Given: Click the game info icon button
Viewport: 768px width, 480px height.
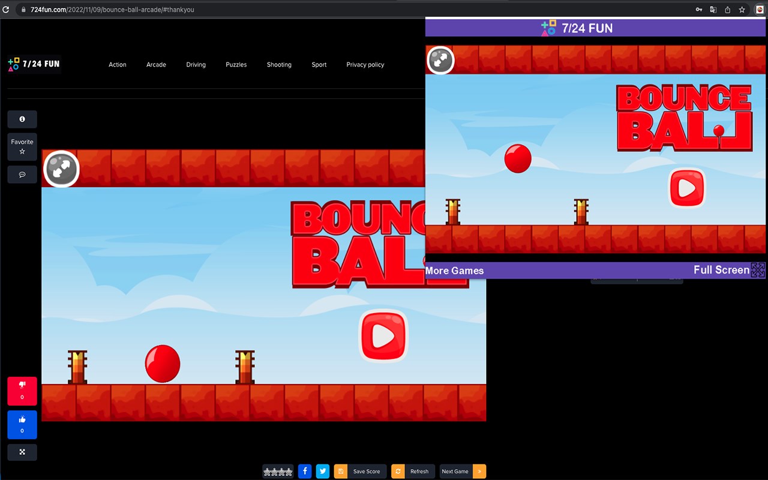Looking at the screenshot, I should coord(22,119).
